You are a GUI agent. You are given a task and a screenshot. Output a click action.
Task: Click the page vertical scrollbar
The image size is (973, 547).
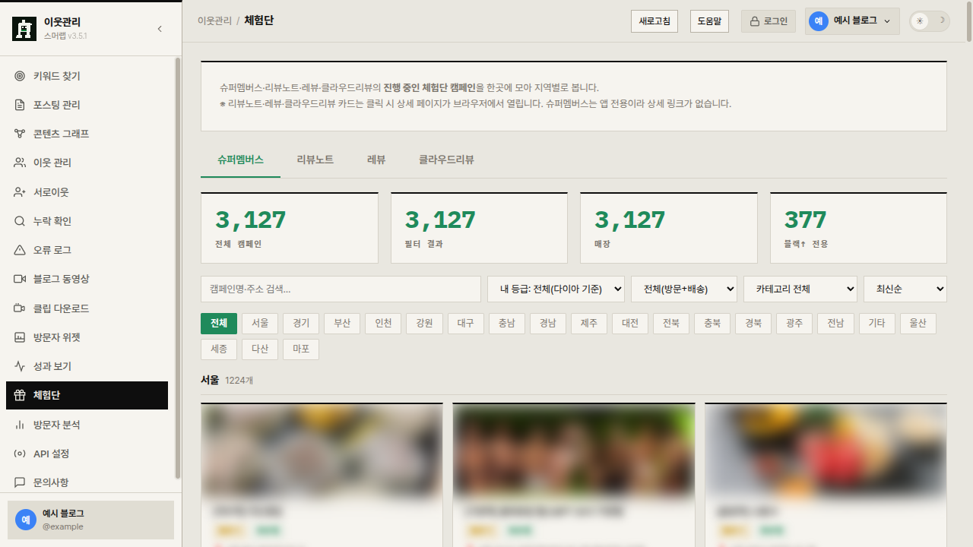tap(969, 23)
